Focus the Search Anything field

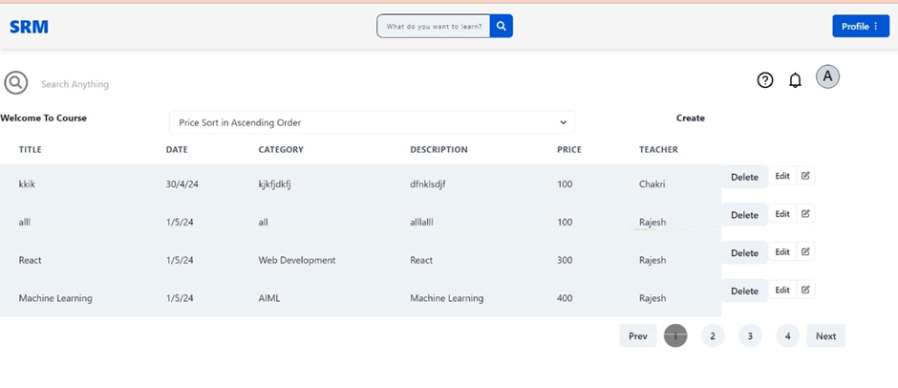(75, 84)
